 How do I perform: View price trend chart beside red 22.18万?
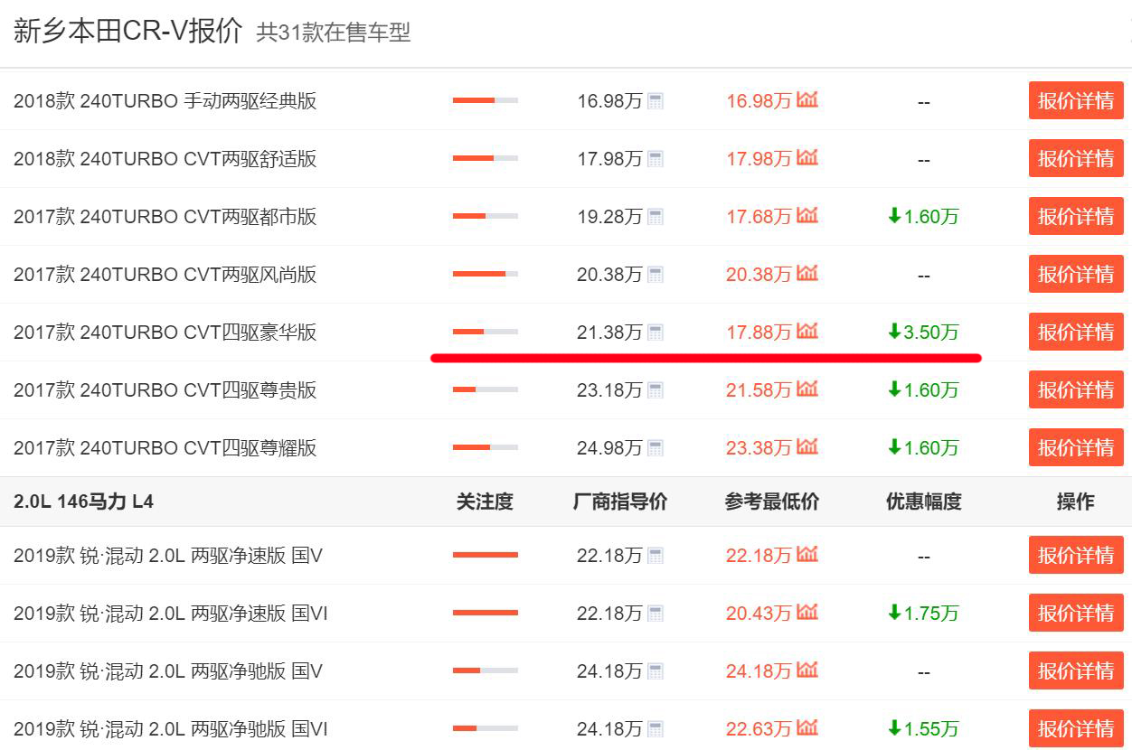click(x=807, y=554)
